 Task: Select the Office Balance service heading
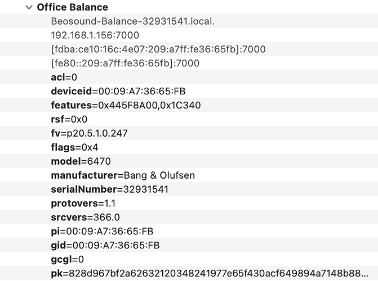(72, 7)
